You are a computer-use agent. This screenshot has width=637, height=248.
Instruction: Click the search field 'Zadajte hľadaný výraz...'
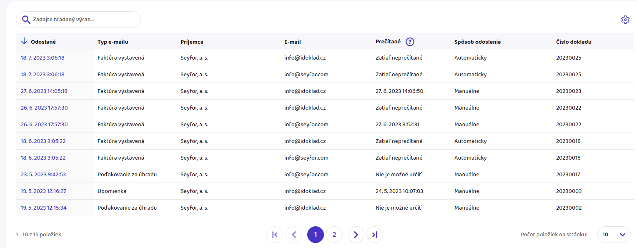coord(83,20)
